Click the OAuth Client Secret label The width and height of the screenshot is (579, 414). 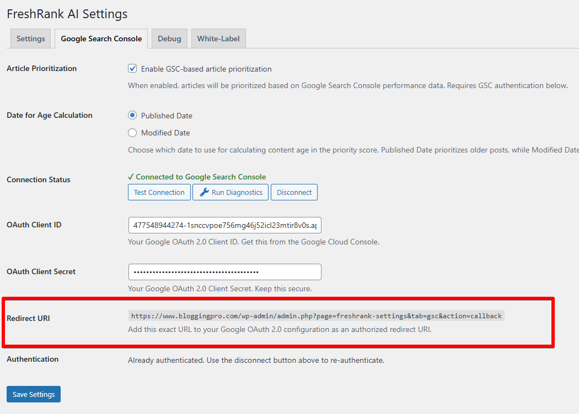coord(41,272)
